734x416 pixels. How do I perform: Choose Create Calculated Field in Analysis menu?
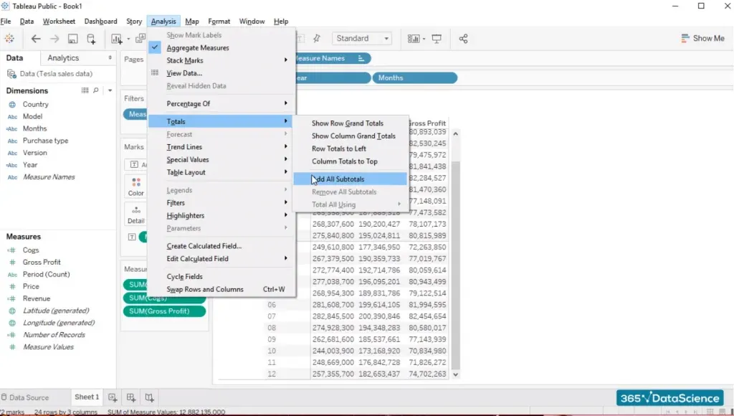point(204,246)
